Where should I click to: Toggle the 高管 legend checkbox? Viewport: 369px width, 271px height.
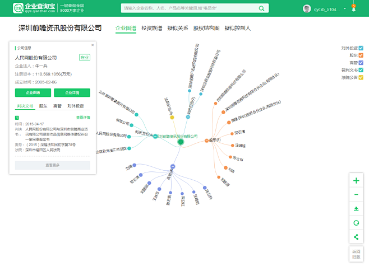pyautogui.click(x=361, y=63)
